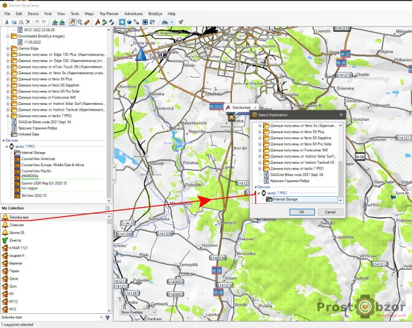The width and height of the screenshot is (412, 328).
Task: Open the activity profile dropdown arrow
Action: point(172,22)
